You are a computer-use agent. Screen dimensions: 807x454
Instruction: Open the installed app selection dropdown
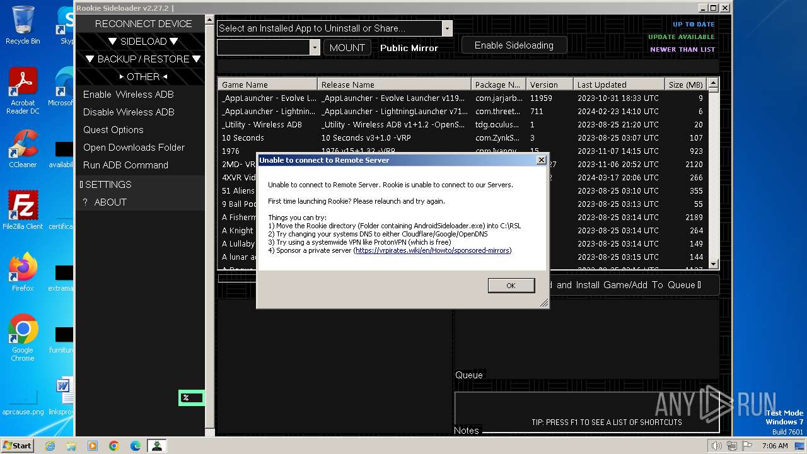pos(447,28)
